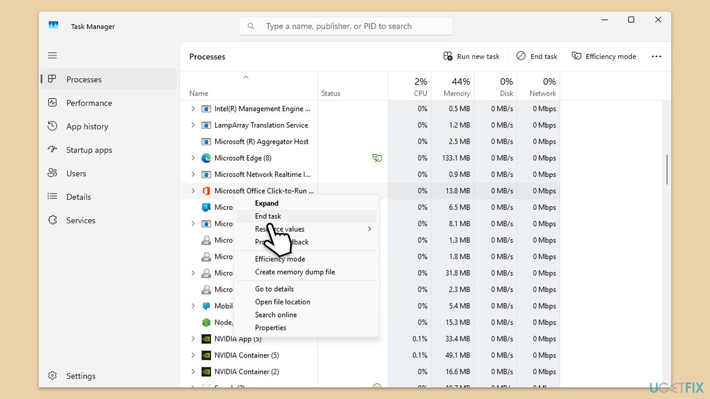Expand Intel(R) Management Engine process
Image resolution: width=710 pixels, height=399 pixels.
coord(193,109)
